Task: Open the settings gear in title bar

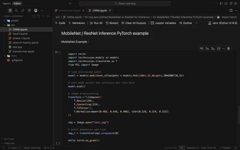Action: tap(235, 4)
